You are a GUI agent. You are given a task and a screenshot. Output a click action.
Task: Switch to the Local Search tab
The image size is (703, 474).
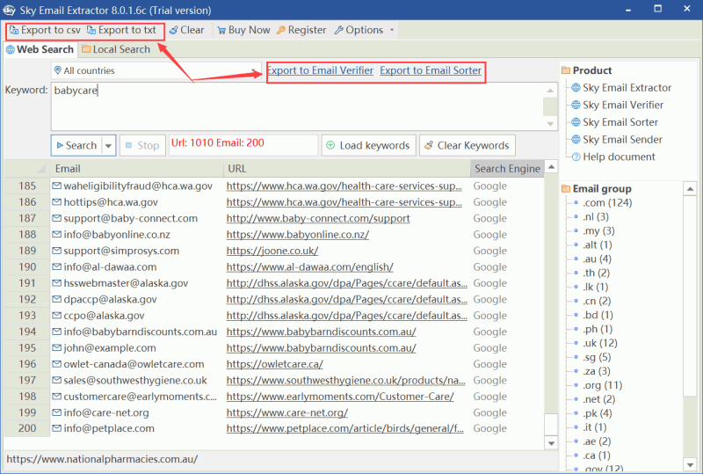click(x=116, y=49)
